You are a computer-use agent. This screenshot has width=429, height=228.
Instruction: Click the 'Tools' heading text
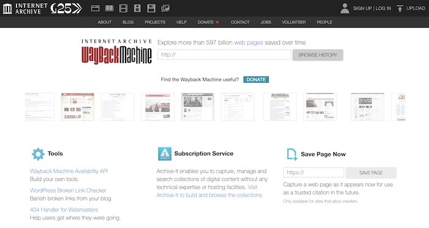click(x=55, y=154)
